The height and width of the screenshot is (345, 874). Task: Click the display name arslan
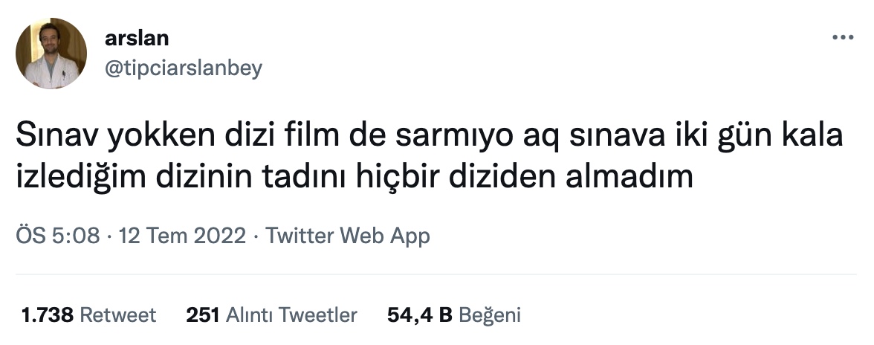137,39
